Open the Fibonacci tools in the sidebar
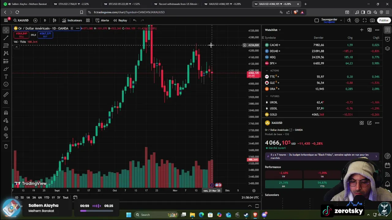This screenshot has width=392, height=220. (x=6, y=46)
